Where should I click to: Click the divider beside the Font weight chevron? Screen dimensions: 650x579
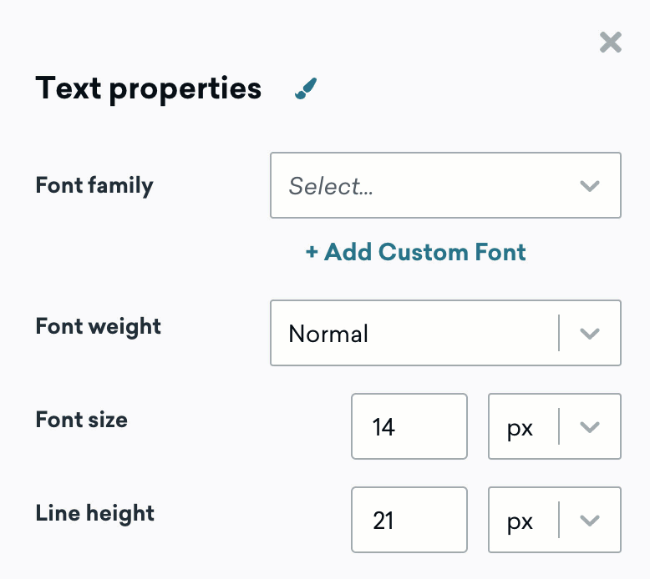coord(559,333)
